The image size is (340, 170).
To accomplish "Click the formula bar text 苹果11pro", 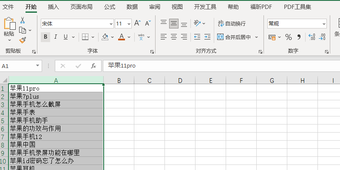I will click(122, 66).
